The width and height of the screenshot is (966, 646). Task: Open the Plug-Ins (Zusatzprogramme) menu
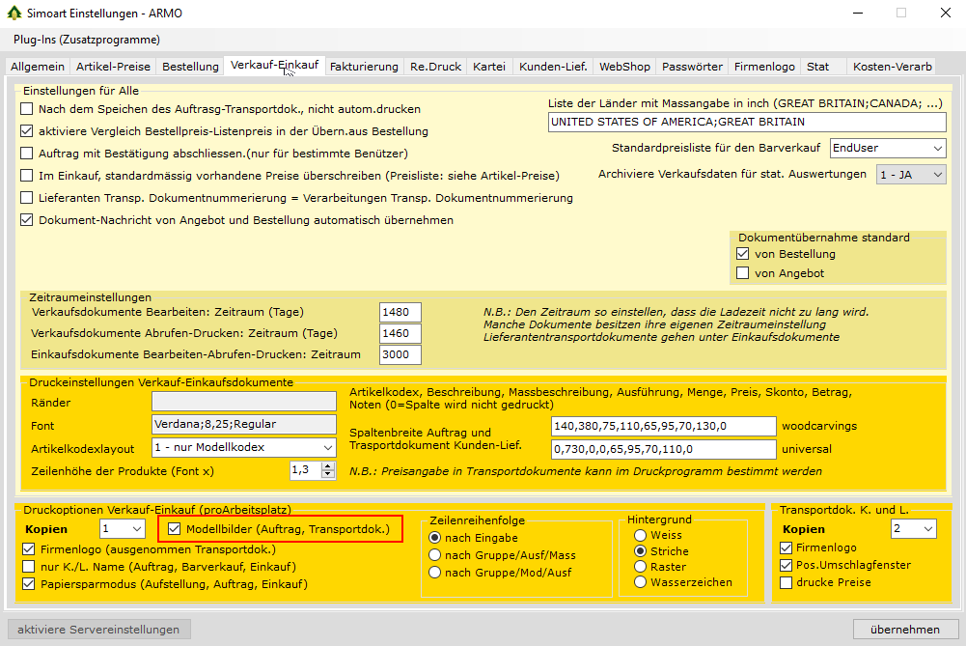(86, 40)
